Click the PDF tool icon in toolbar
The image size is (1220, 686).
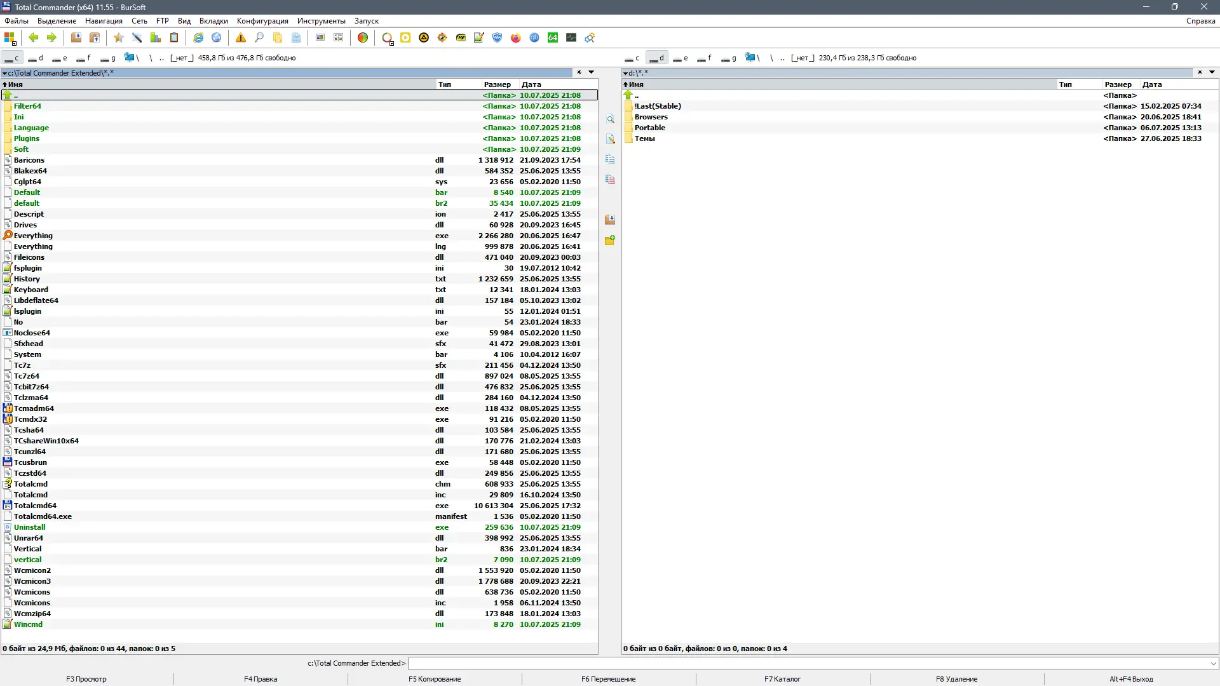coord(461,38)
